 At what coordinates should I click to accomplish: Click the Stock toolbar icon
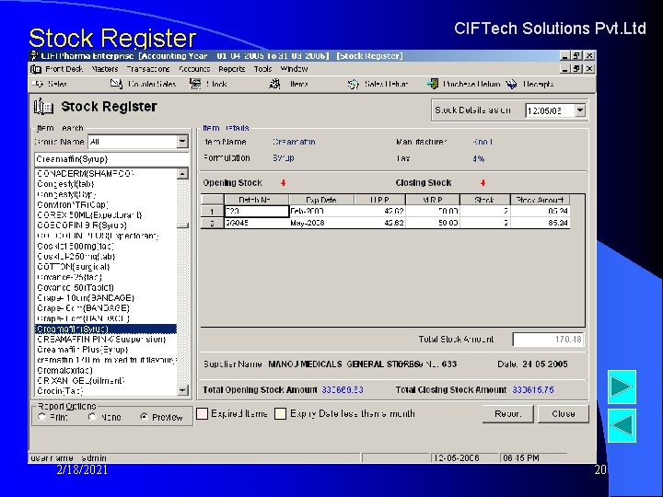coord(195,84)
